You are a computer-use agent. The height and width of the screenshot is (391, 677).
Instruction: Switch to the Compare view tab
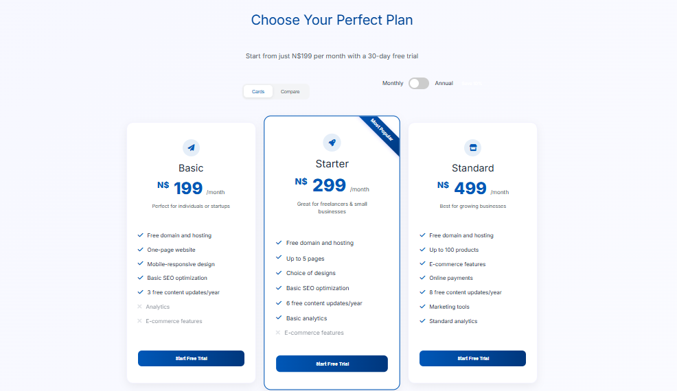(290, 91)
